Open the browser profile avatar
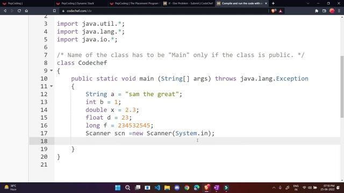344x193 pixels. pos(332,11)
